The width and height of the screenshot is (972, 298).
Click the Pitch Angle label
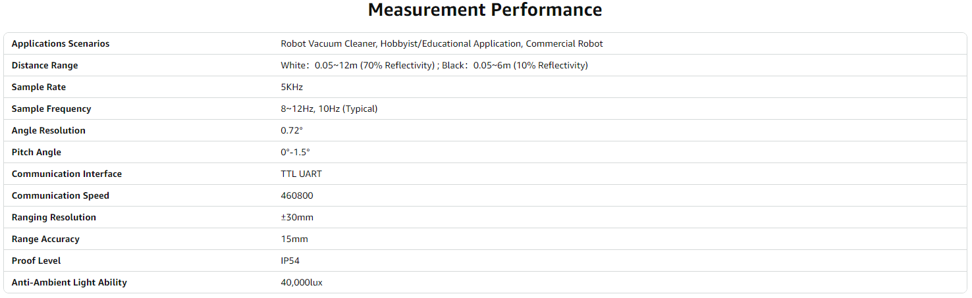36,153
